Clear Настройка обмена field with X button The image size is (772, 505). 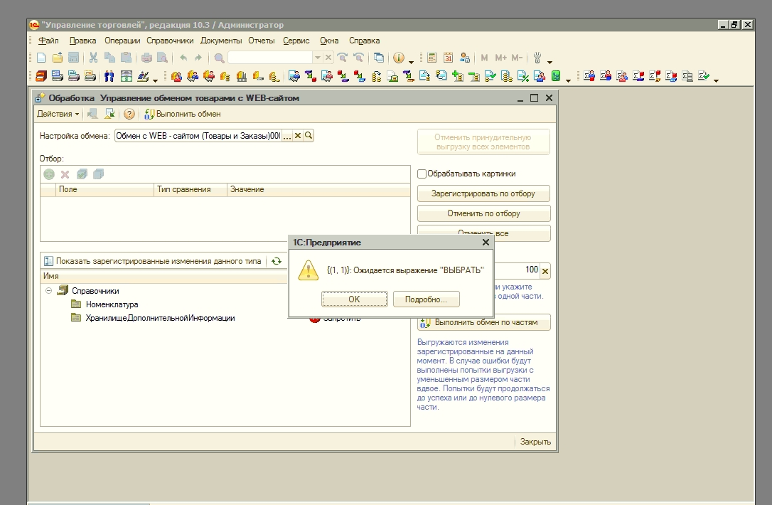pos(298,135)
